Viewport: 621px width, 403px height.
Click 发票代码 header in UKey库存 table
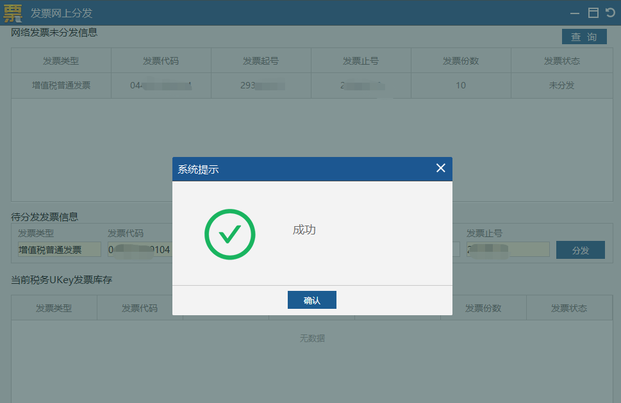tap(140, 308)
